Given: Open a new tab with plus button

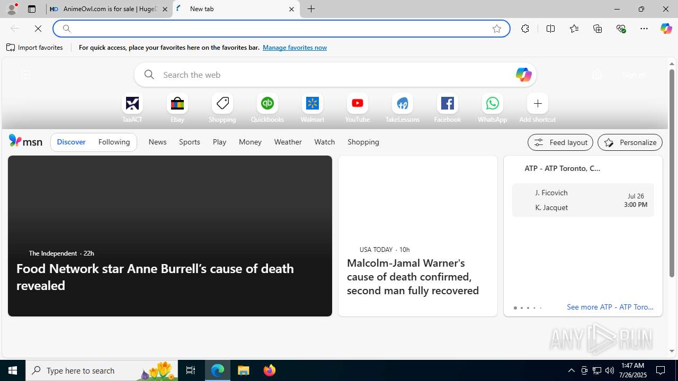Looking at the screenshot, I should pos(311,9).
